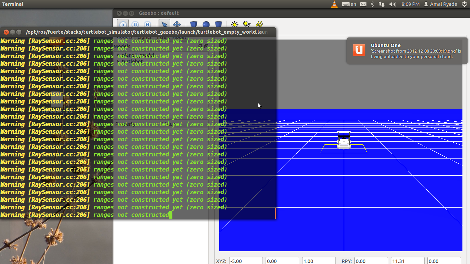Insert a point light in Gazebo
Screen dimensions: 470x264
point(235,24)
